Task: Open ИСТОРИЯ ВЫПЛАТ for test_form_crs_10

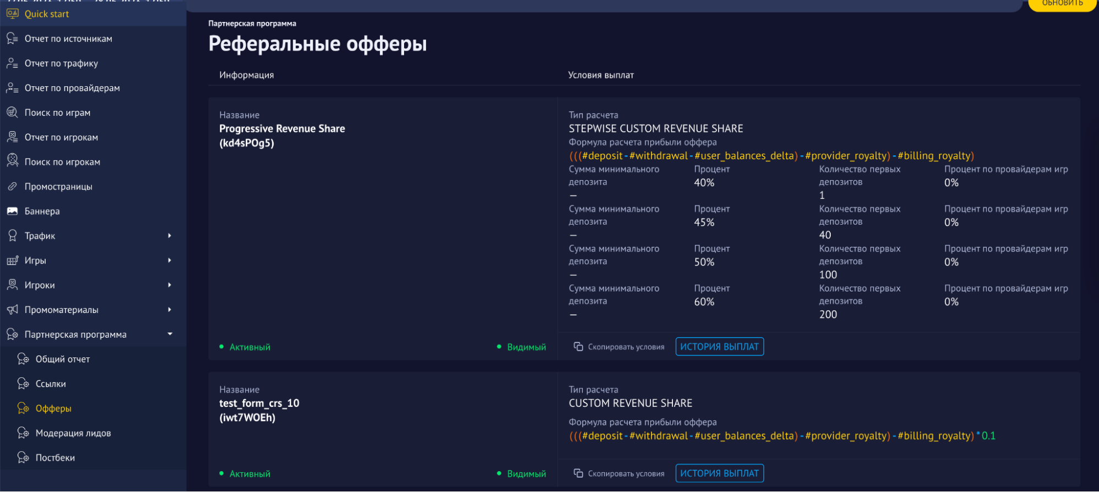Action: click(719, 473)
